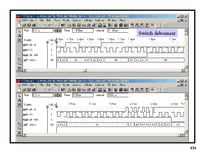Open Hierarchy Display icon in 1.108us window
The height and width of the screenshot is (153, 205).
pyautogui.click(x=69, y=25)
